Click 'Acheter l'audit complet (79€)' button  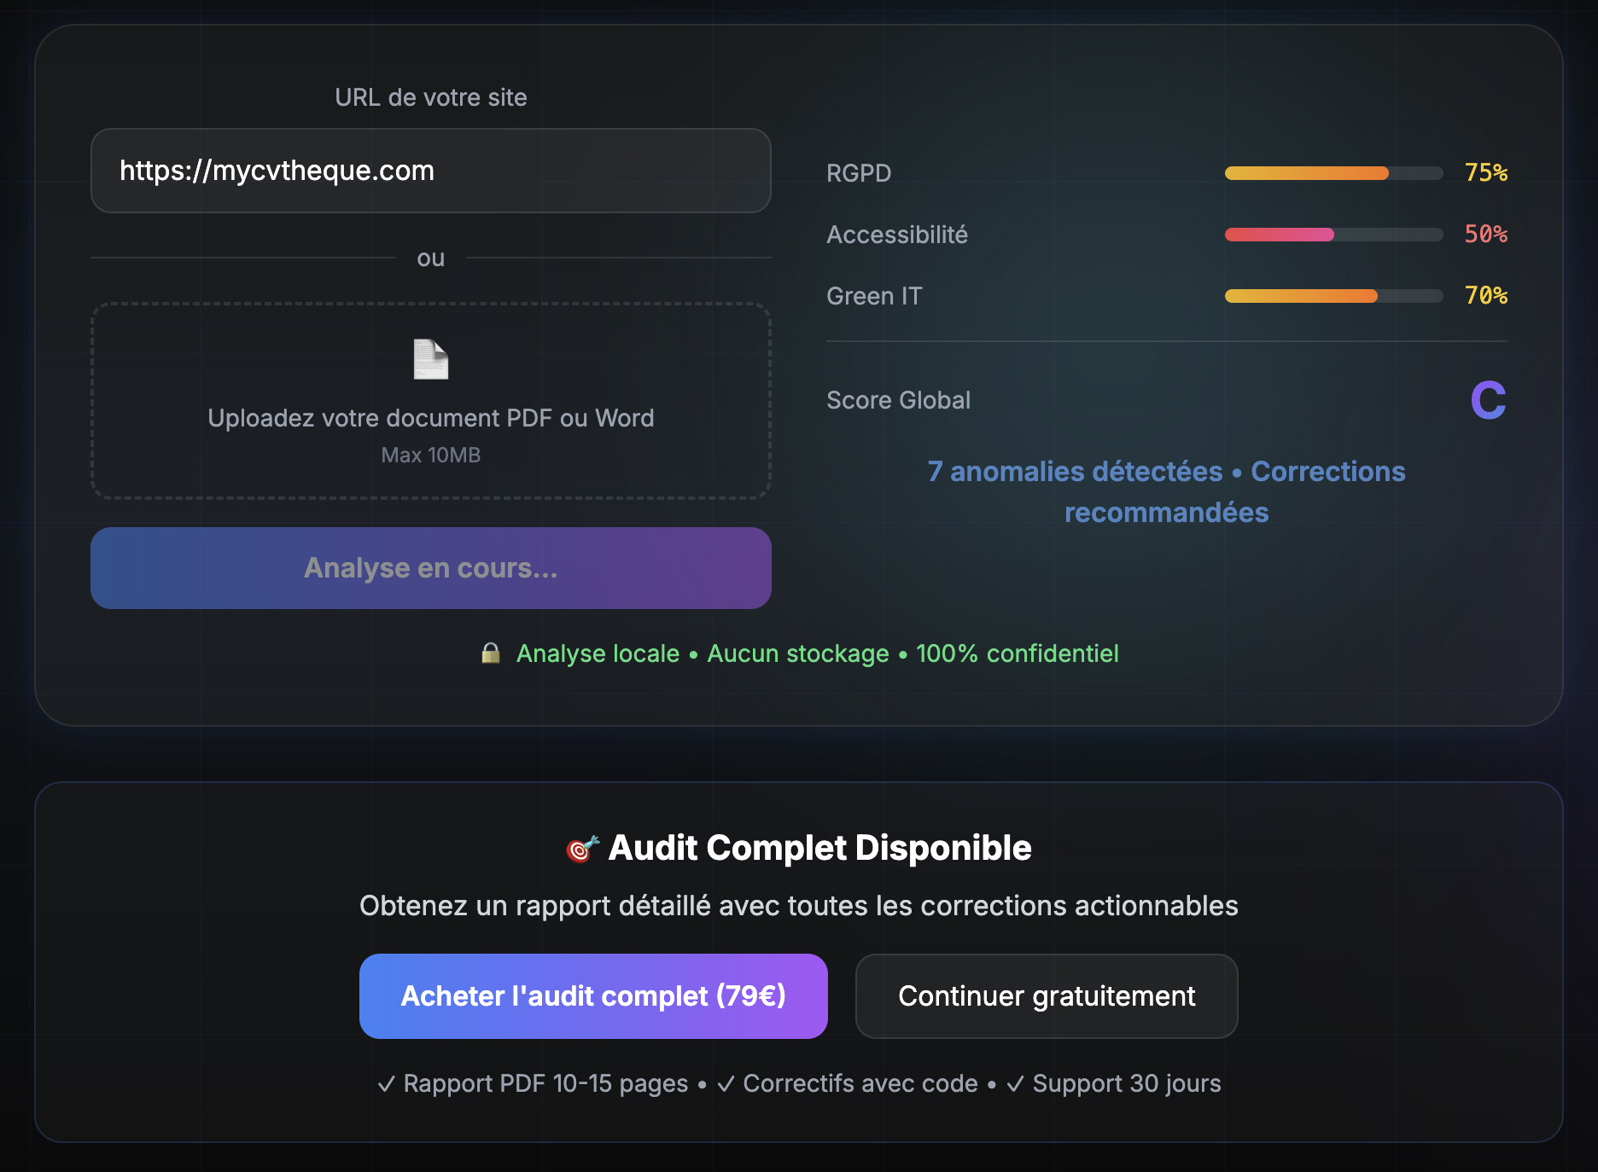pyautogui.click(x=593, y=996)
